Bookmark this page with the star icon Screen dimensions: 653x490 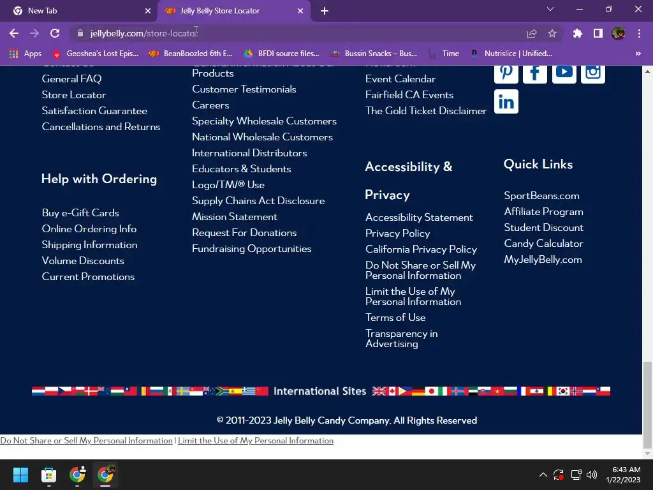(552, 33)
